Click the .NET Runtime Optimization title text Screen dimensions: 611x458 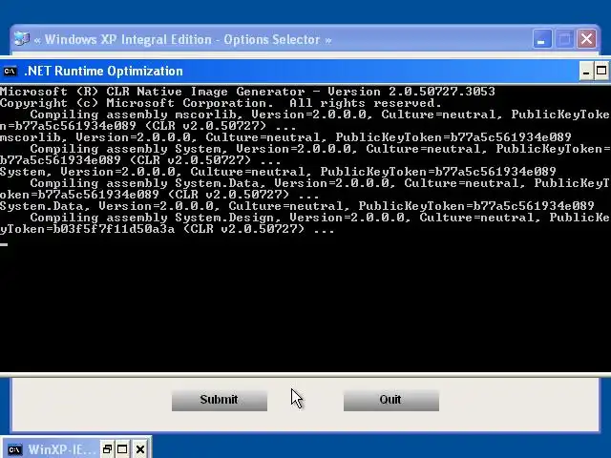[103, 72]
